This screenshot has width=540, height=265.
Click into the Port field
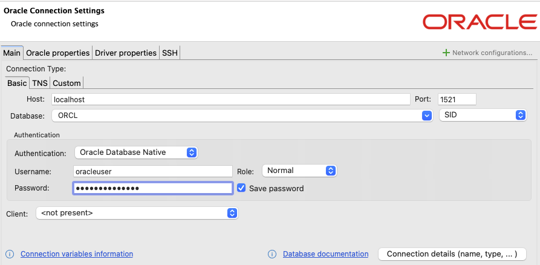coord(457,99)
